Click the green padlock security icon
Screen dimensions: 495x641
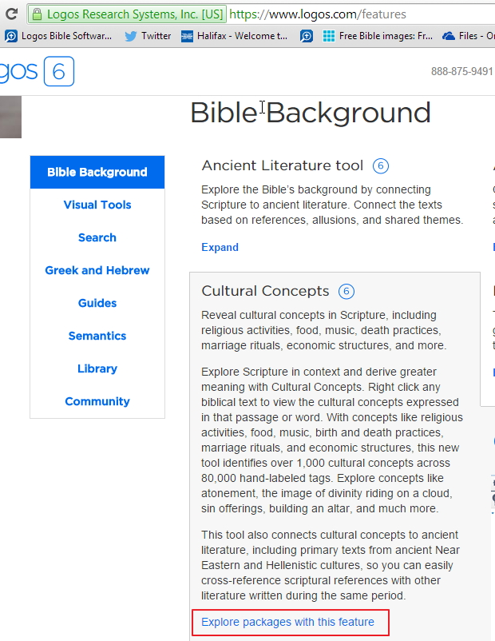[38, 14]
